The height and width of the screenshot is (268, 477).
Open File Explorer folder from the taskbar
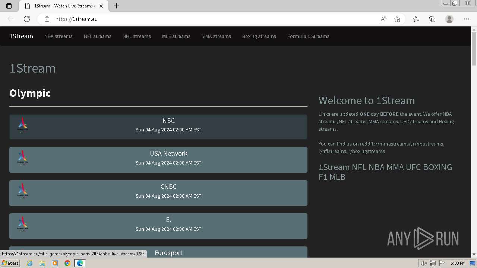pos(42,263)
